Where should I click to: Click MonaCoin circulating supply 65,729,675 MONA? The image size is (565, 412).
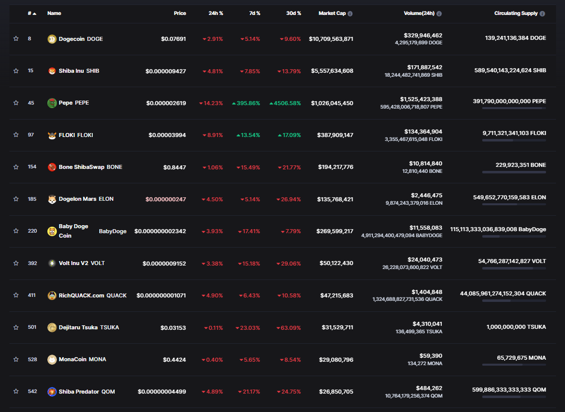(522, 358)
